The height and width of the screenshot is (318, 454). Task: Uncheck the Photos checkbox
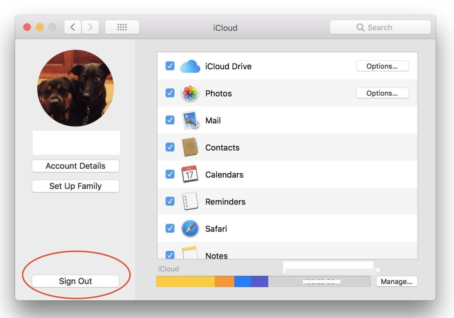coord(170,93)
